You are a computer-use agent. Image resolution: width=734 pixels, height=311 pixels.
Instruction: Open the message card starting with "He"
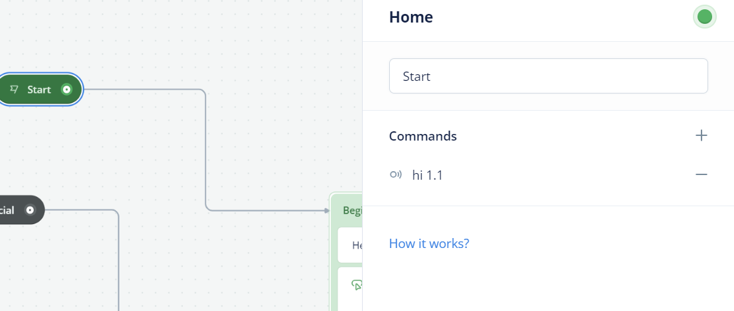click(x=350, y=245)
